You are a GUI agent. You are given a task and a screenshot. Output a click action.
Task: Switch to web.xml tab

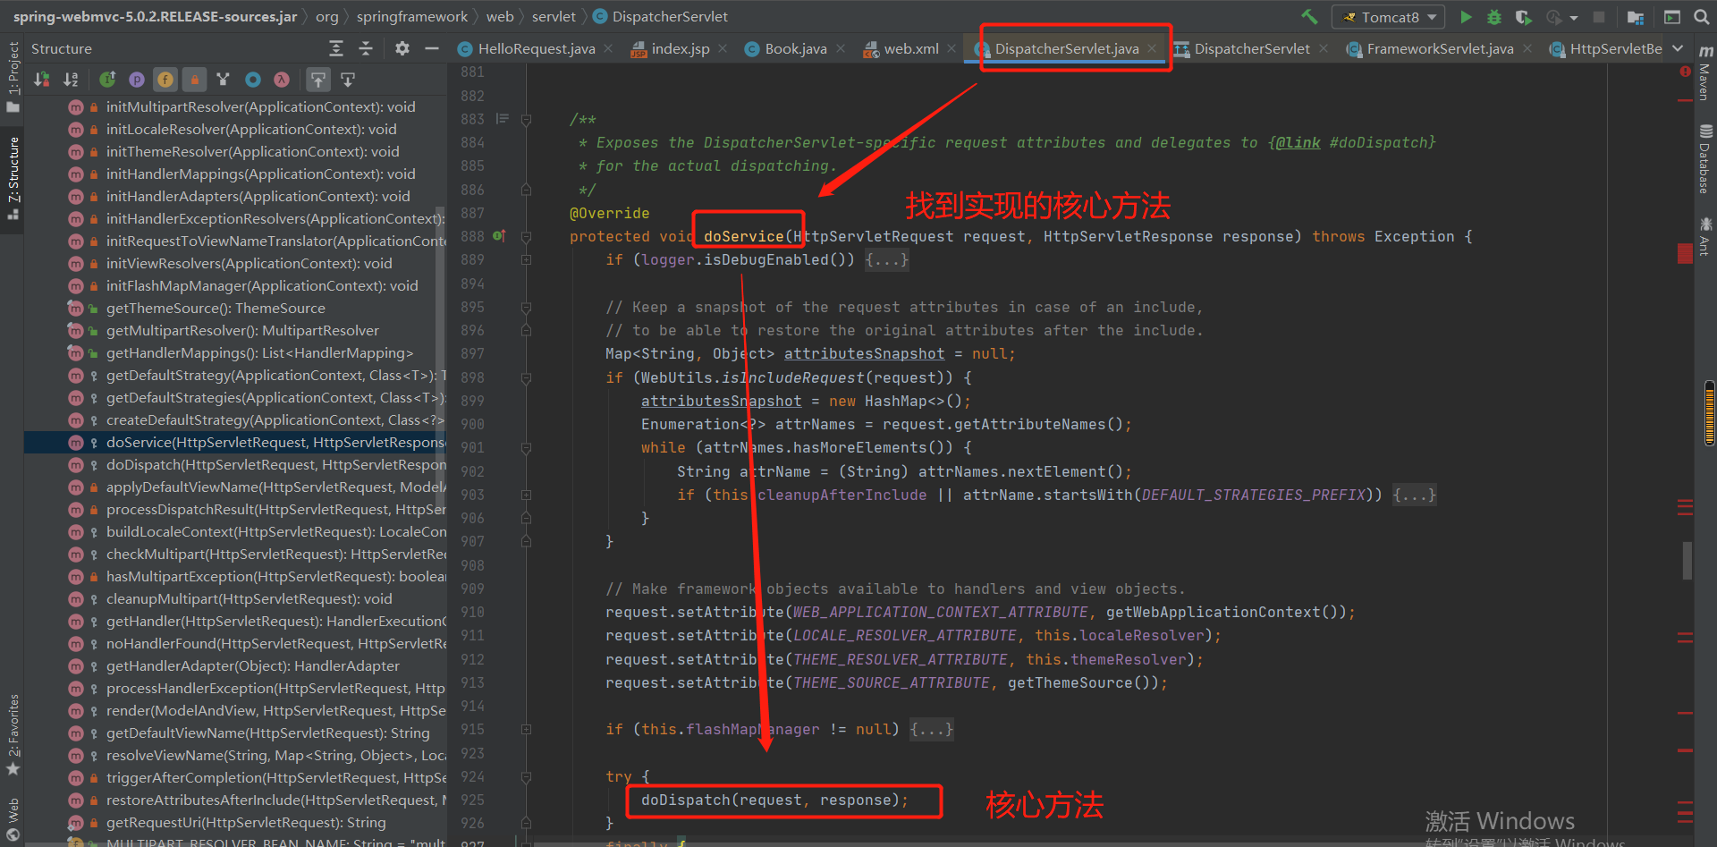910,48
